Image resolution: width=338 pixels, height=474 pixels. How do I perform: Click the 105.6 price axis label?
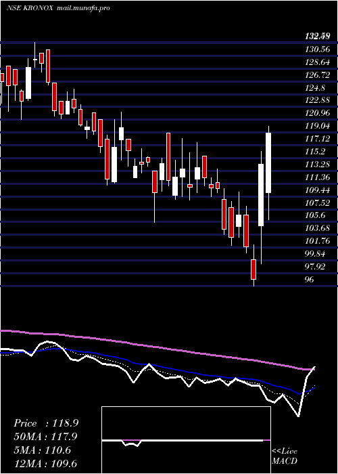click(316, 216)
